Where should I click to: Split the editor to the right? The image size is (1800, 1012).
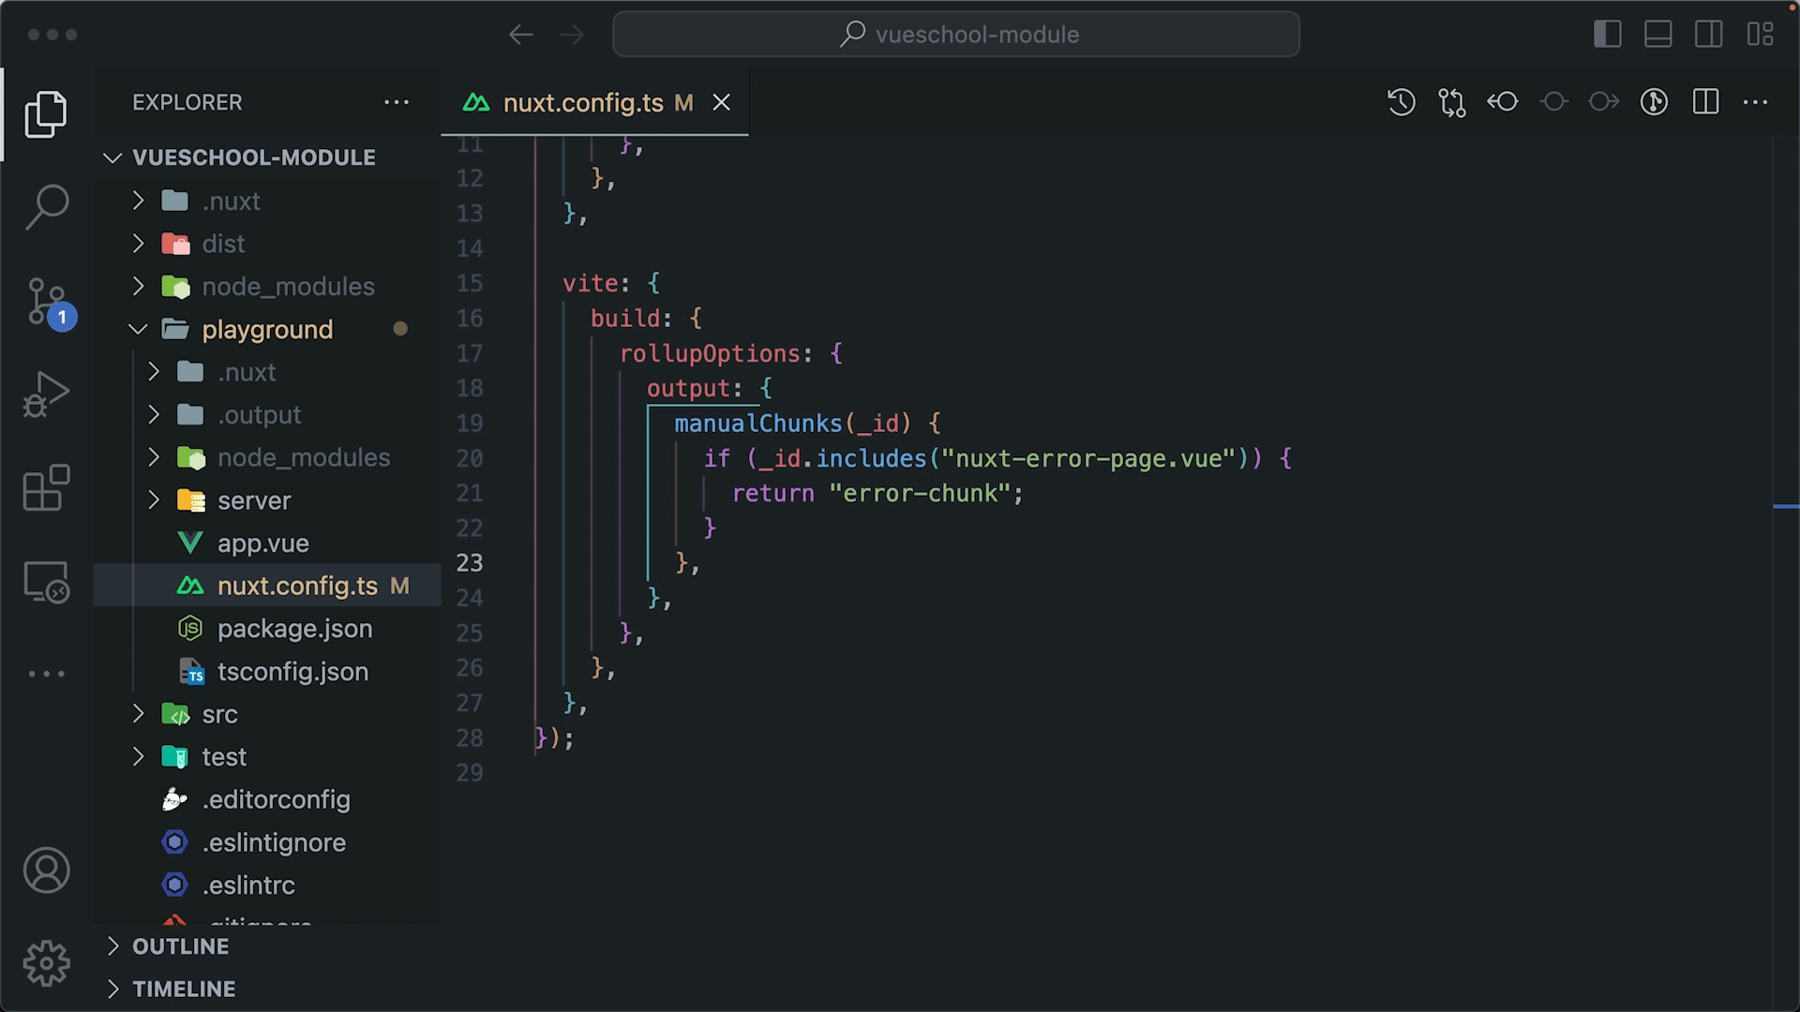1706,102
